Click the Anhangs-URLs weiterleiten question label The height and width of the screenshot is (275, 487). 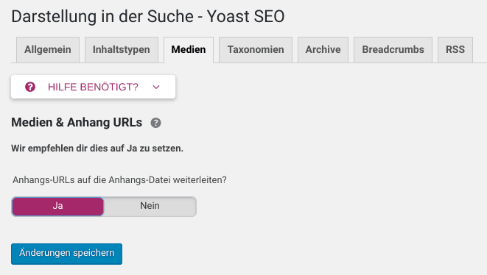click(119, 180)
